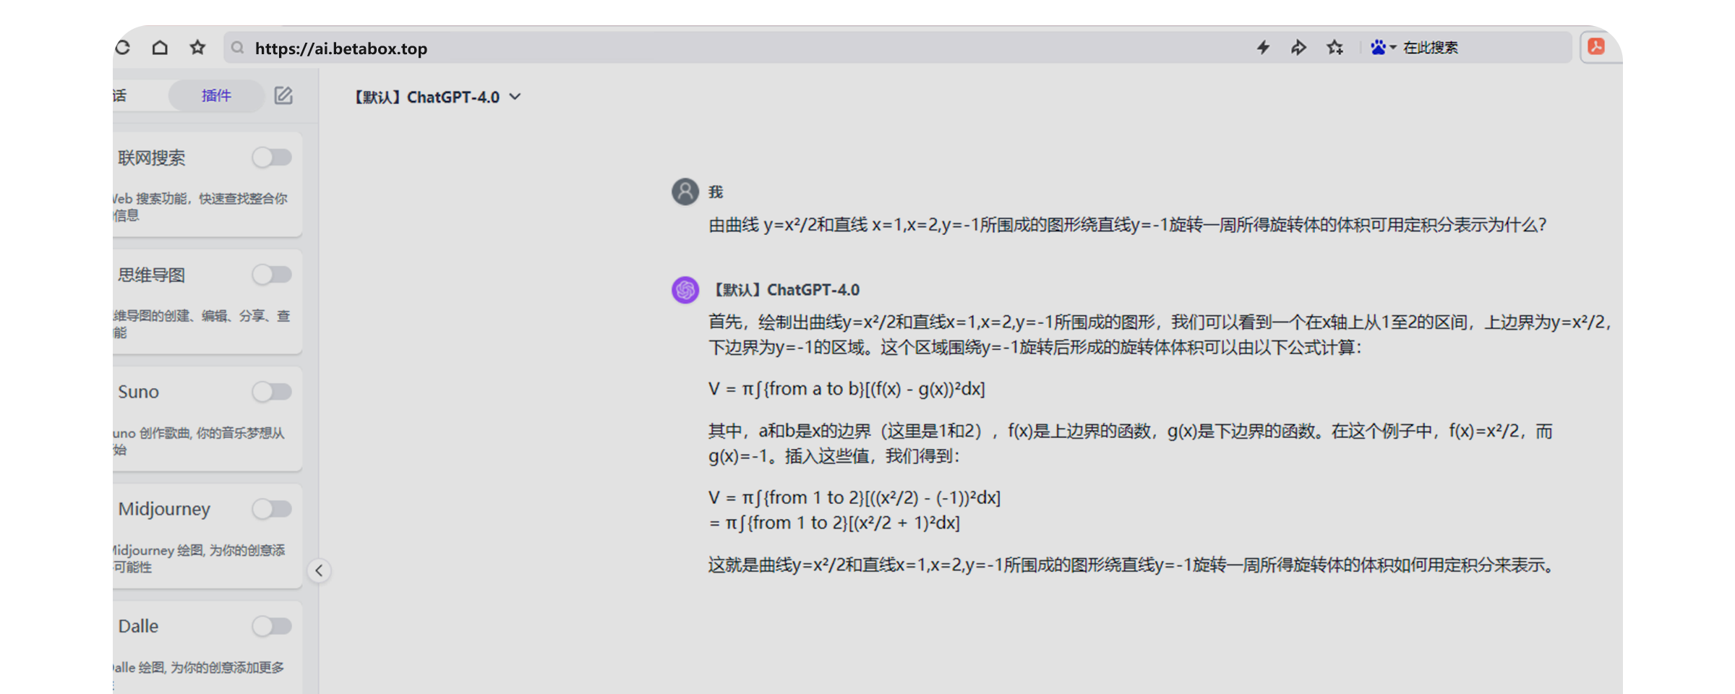Viewport: 1735px width, 694px height.
Task: Switch on the Dalle plugin toggle
Action: 272,626
